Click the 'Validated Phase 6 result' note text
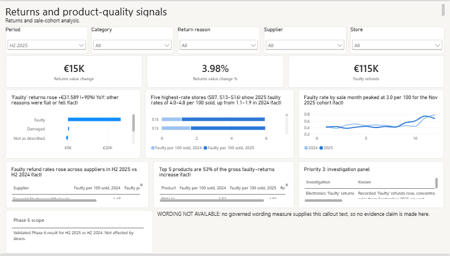This screenshot has width=450, height=256. pyautogui.click(x=73, y=236)
